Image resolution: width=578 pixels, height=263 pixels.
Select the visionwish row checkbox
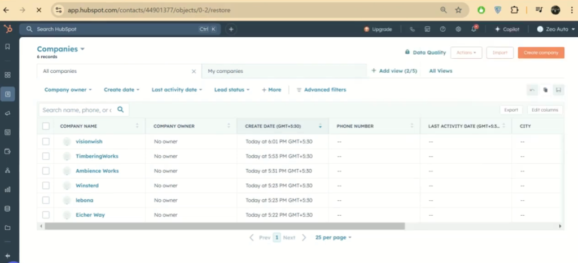click(x=46, y=142)
